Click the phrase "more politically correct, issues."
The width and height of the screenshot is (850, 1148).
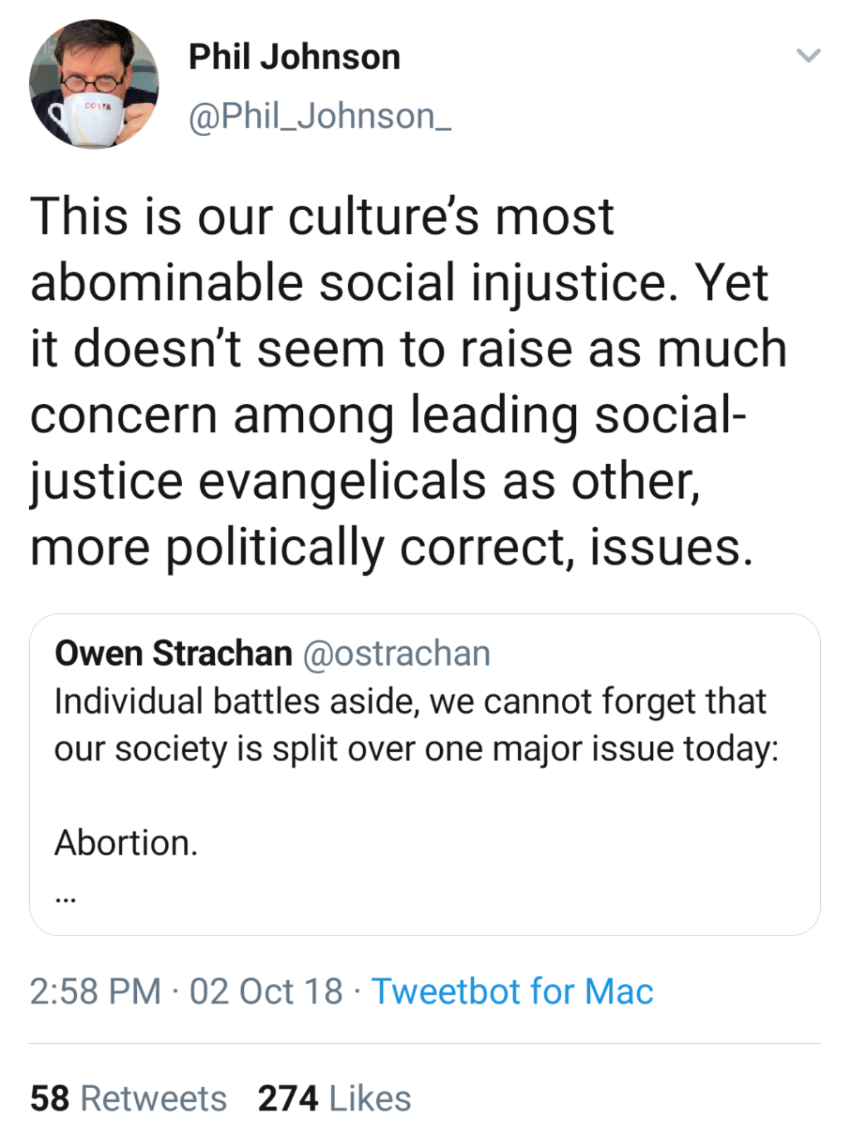(x=391, y=547)
